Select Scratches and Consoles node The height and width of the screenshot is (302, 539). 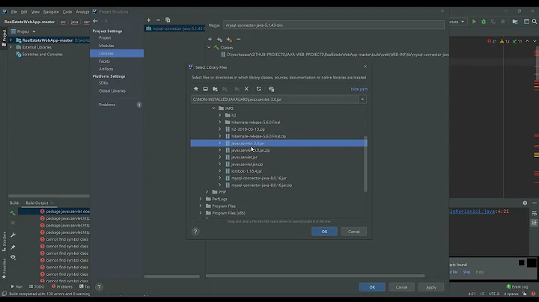[x=42, y=55]
